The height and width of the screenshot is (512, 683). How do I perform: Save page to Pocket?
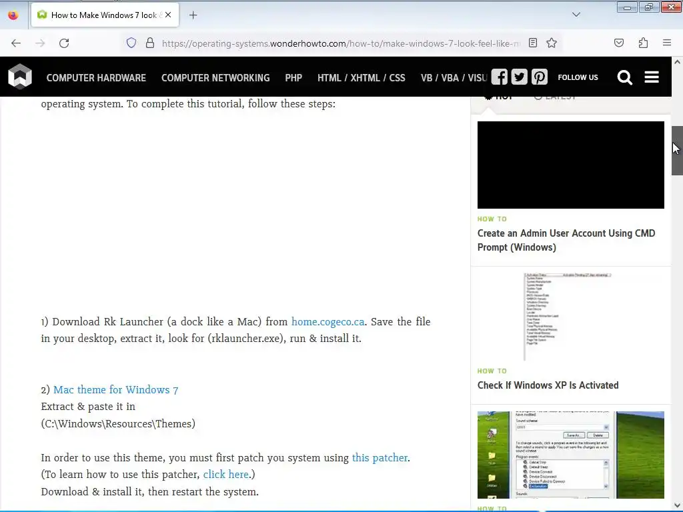pos(618,43)
